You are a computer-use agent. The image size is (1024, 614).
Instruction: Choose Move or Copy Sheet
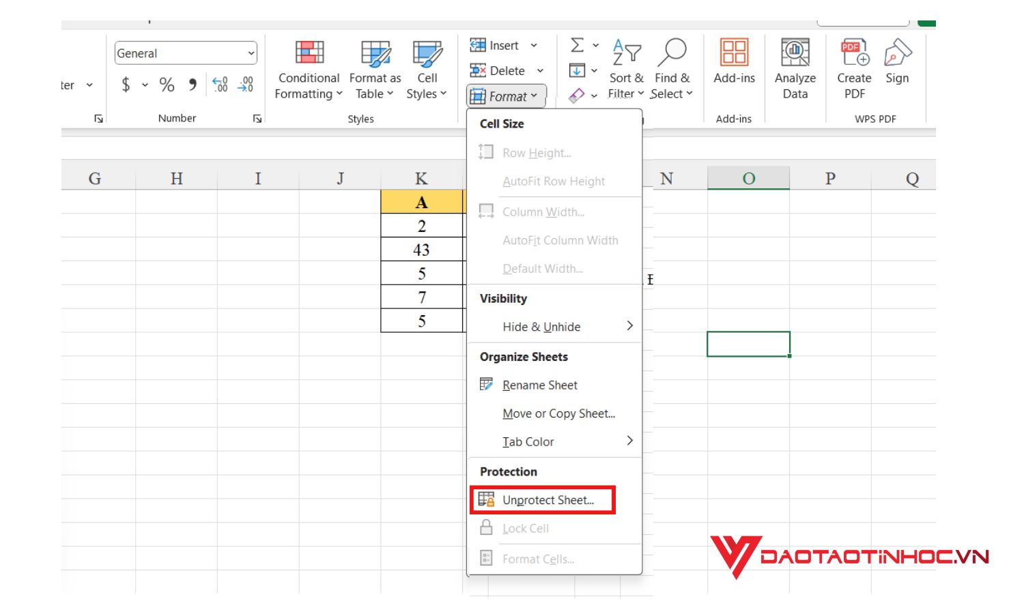point(558,413)
